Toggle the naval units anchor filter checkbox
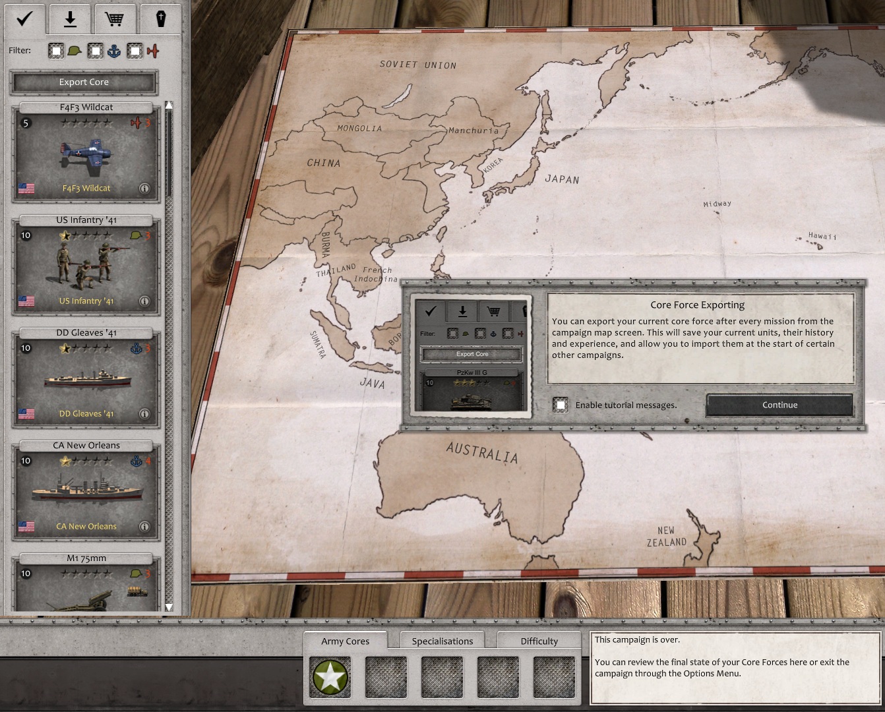885x712 pixels. 96,51
